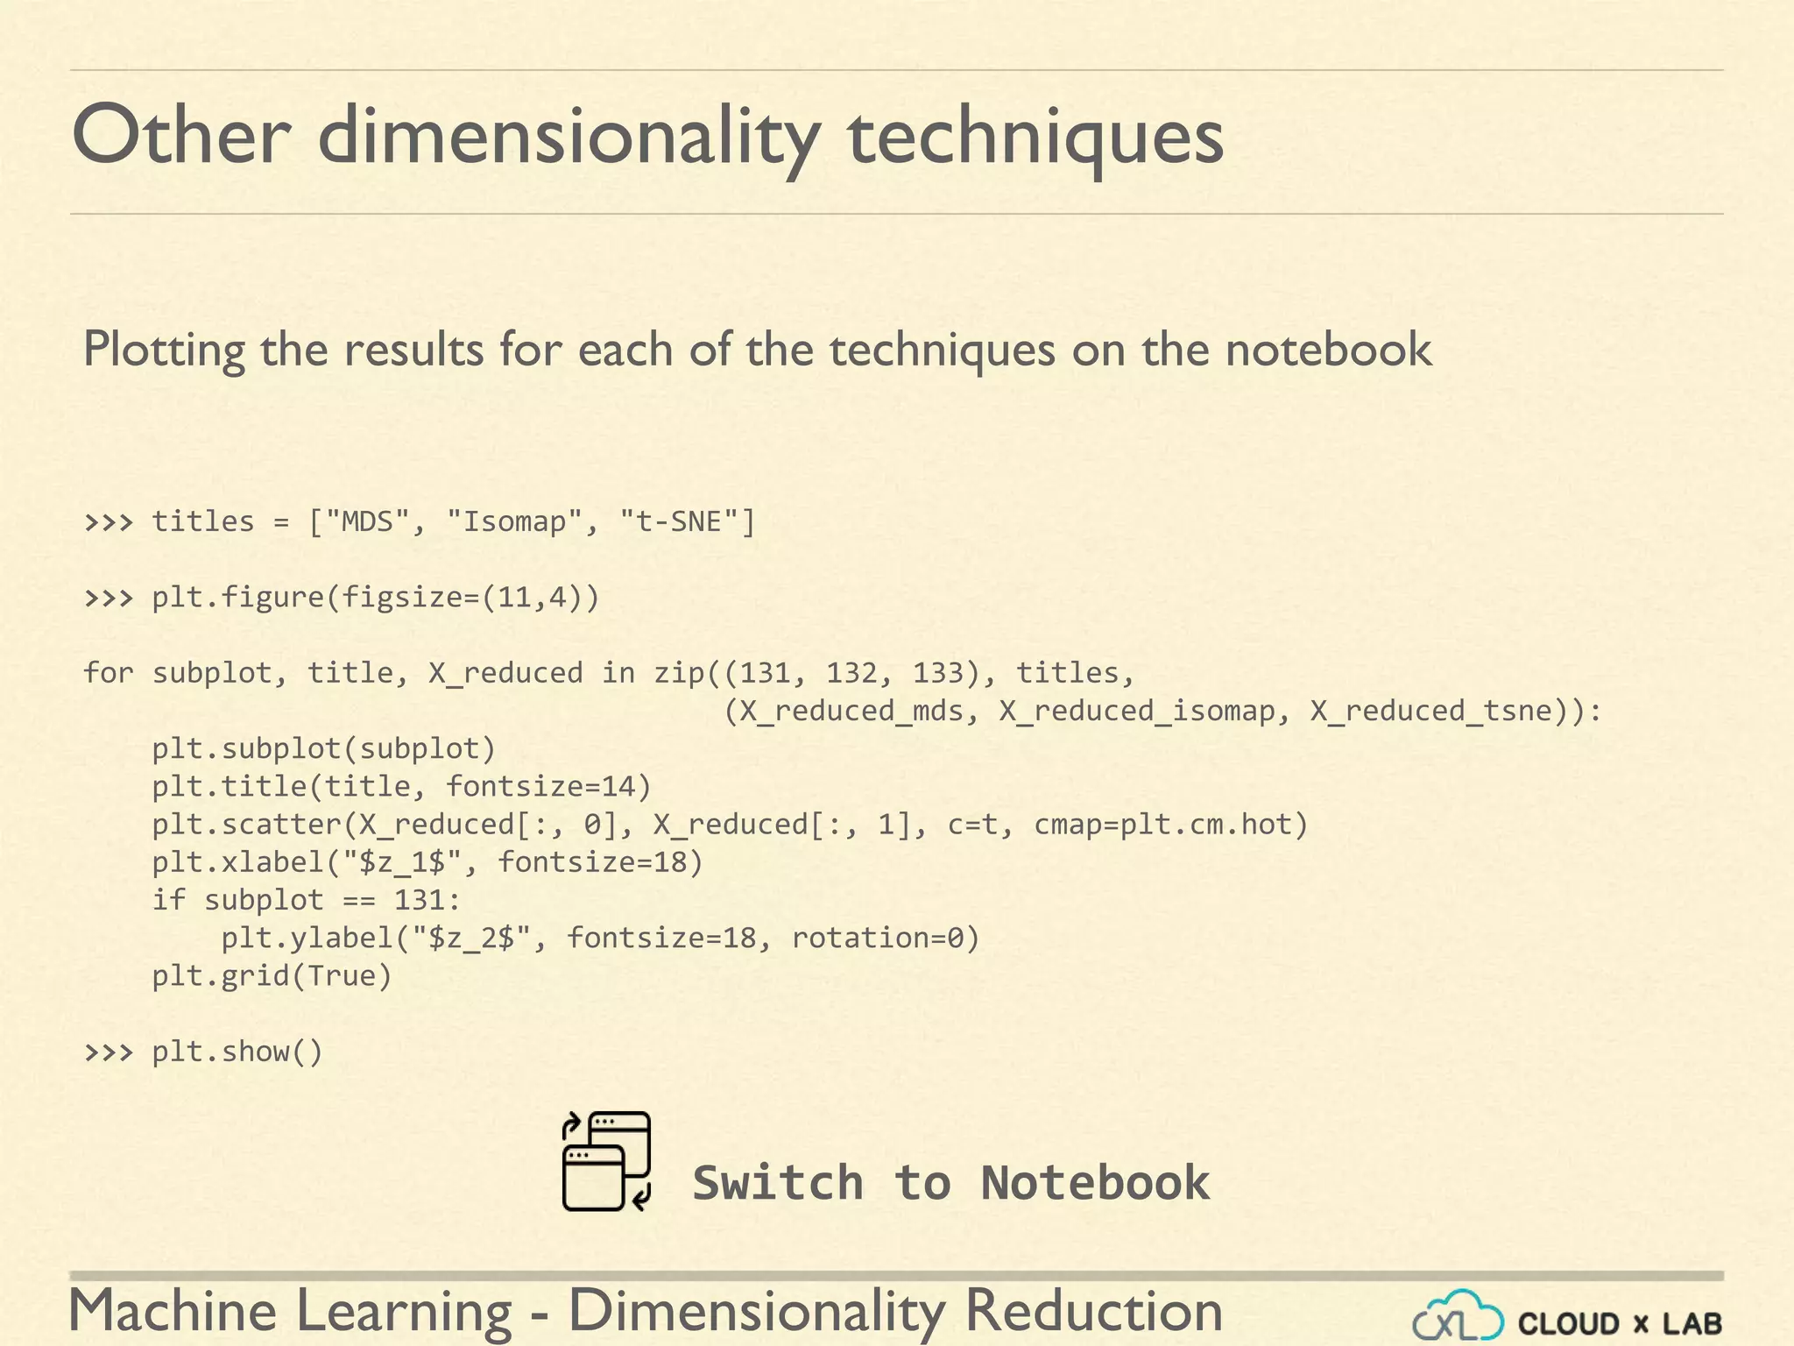Viewport: 1794px width, 1346px height.
Task: Click the plt.grid(True) line
Action: 272,975
